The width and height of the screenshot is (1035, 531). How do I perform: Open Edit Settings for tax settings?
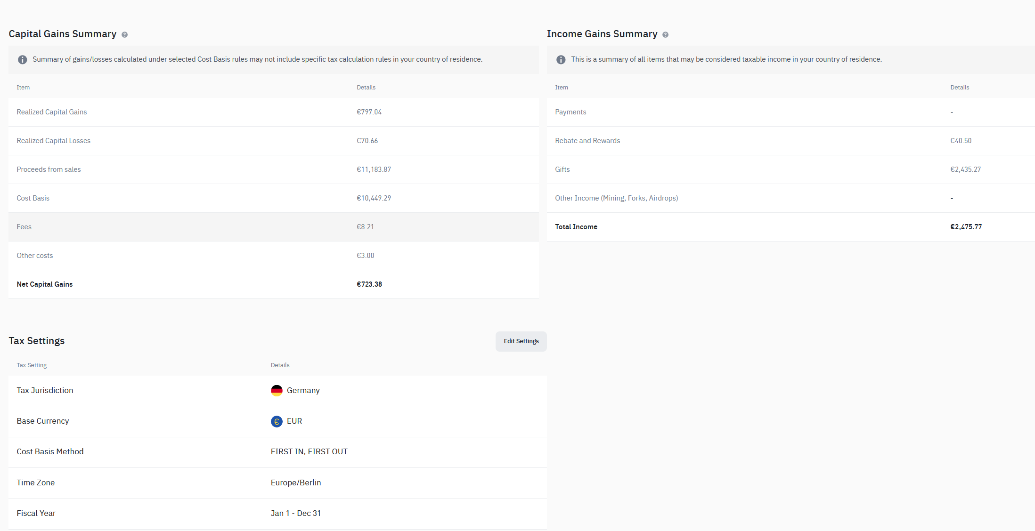[521, 341]
